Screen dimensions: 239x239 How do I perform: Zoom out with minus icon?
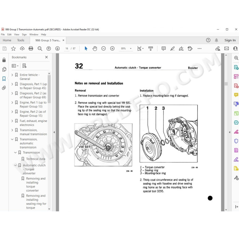point(103,48)
